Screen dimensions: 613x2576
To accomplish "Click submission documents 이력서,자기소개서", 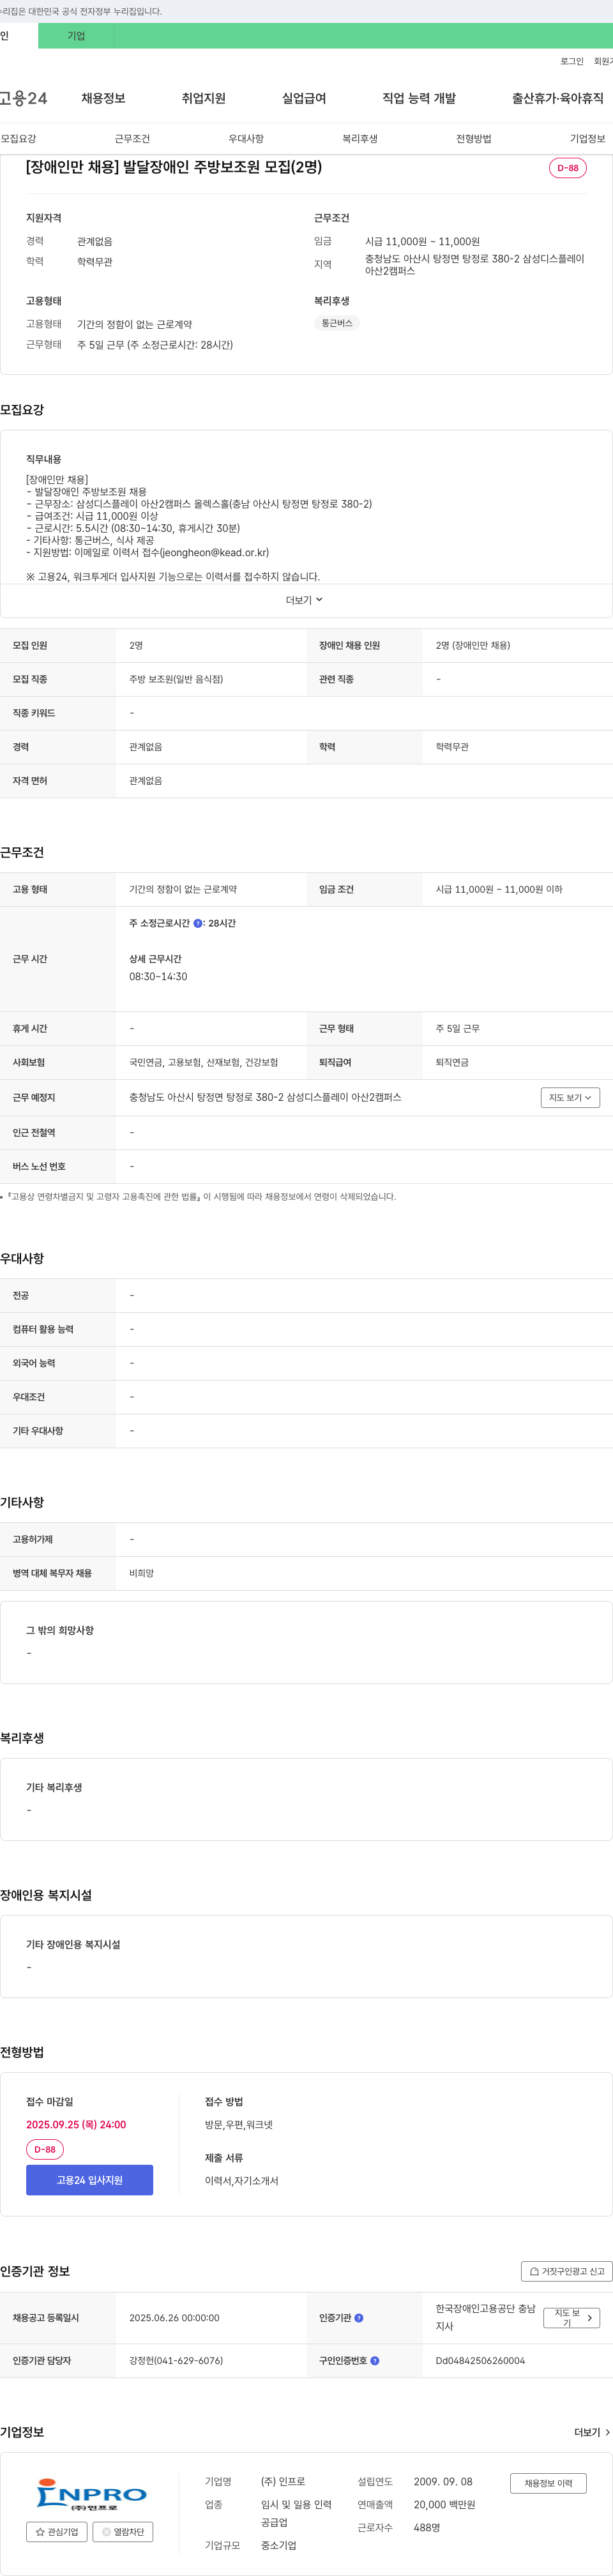I will [241, 2181].
